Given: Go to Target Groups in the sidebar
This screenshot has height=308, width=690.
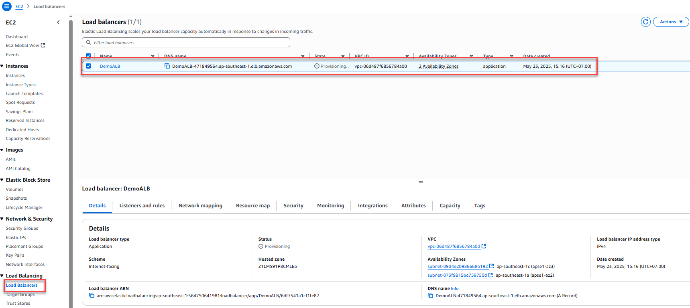Looking at the screenshot, I should tap(20, 294).
